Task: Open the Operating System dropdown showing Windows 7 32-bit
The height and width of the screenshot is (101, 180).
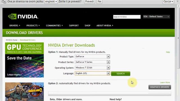Action: click(x=93, y=68)
